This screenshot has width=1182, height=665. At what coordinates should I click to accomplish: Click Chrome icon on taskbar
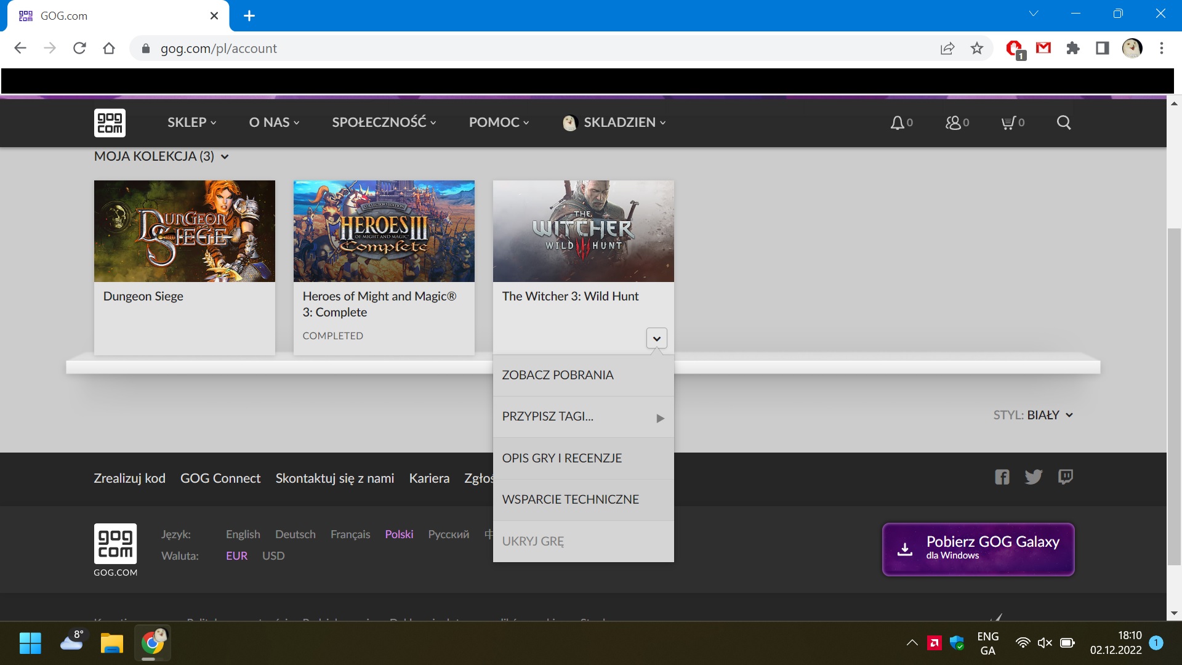coord(153,643)
